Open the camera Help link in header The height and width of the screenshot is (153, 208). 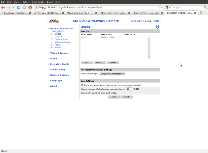(x=157, y=21)
